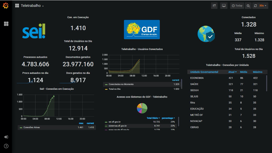Open the Today time range picker
The image size is (272, 153).
coord(237,6)
